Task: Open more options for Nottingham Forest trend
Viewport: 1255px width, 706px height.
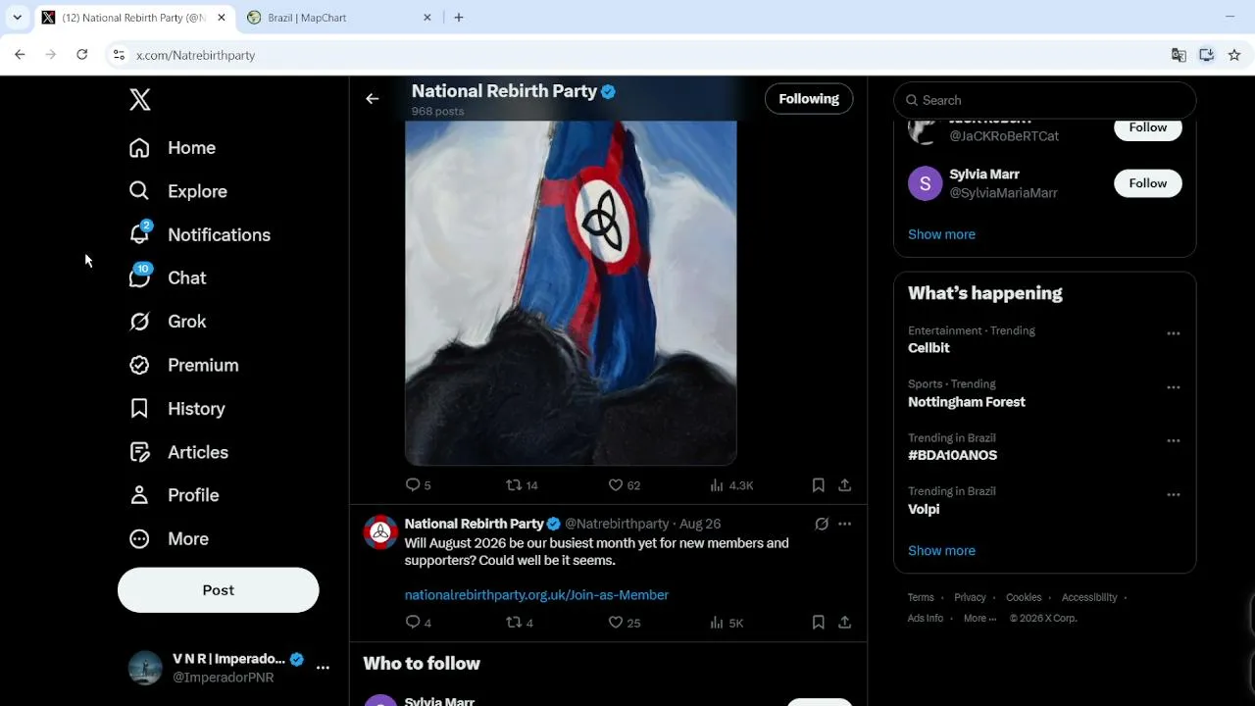Action: (1173, 387)
